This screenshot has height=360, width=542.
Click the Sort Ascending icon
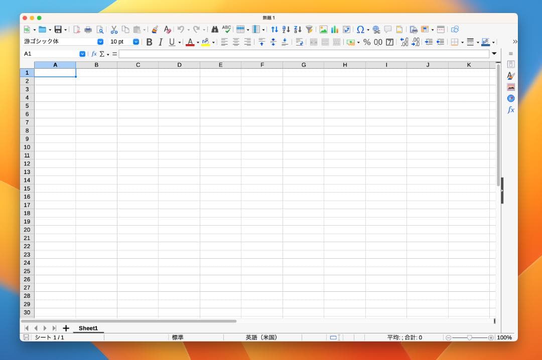click(x=286, y=30)
